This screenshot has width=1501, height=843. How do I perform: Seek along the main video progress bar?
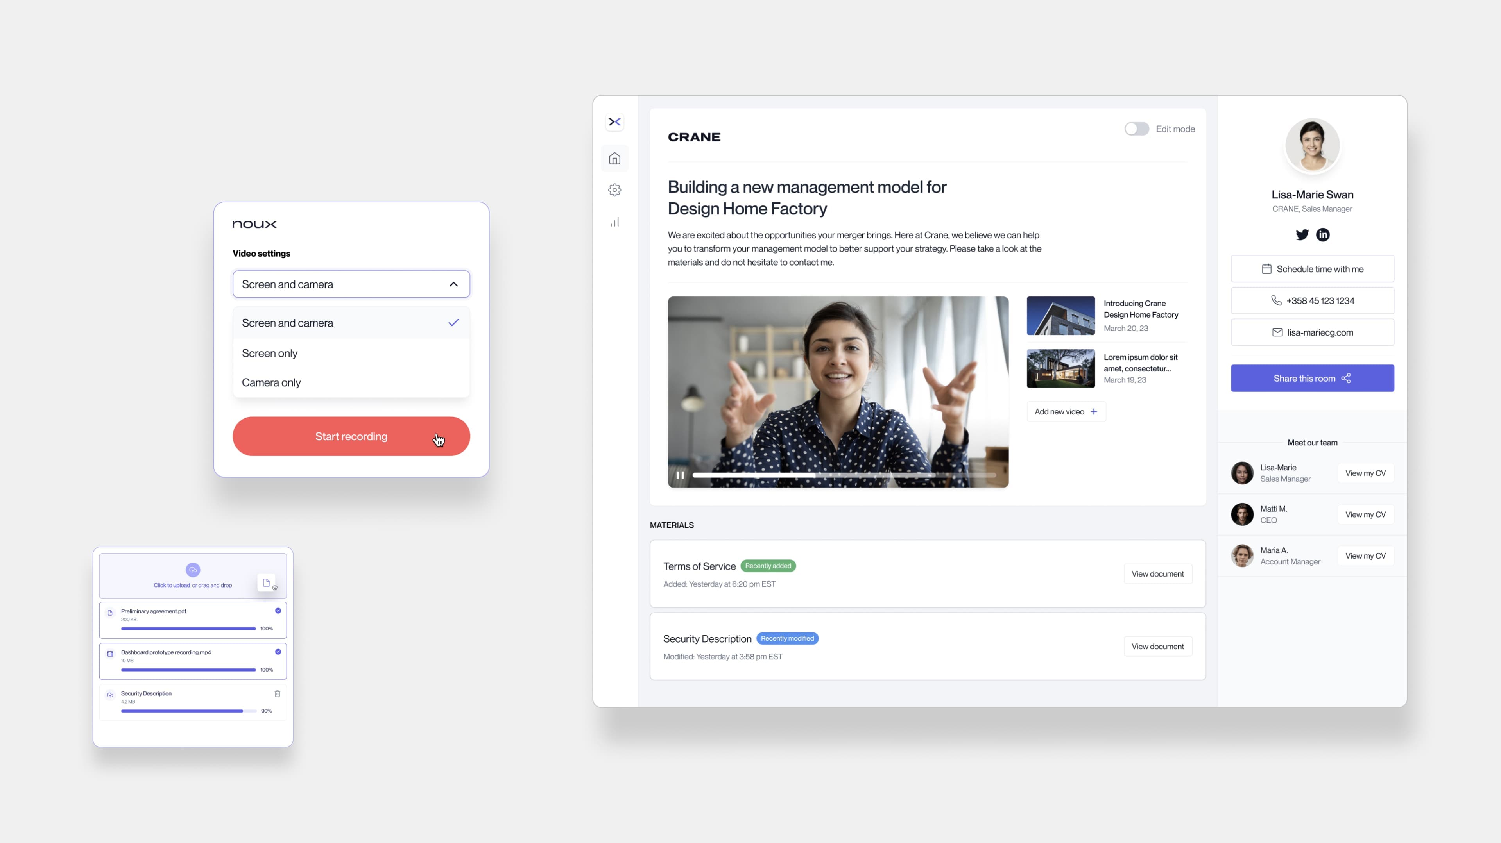point(844,476)
